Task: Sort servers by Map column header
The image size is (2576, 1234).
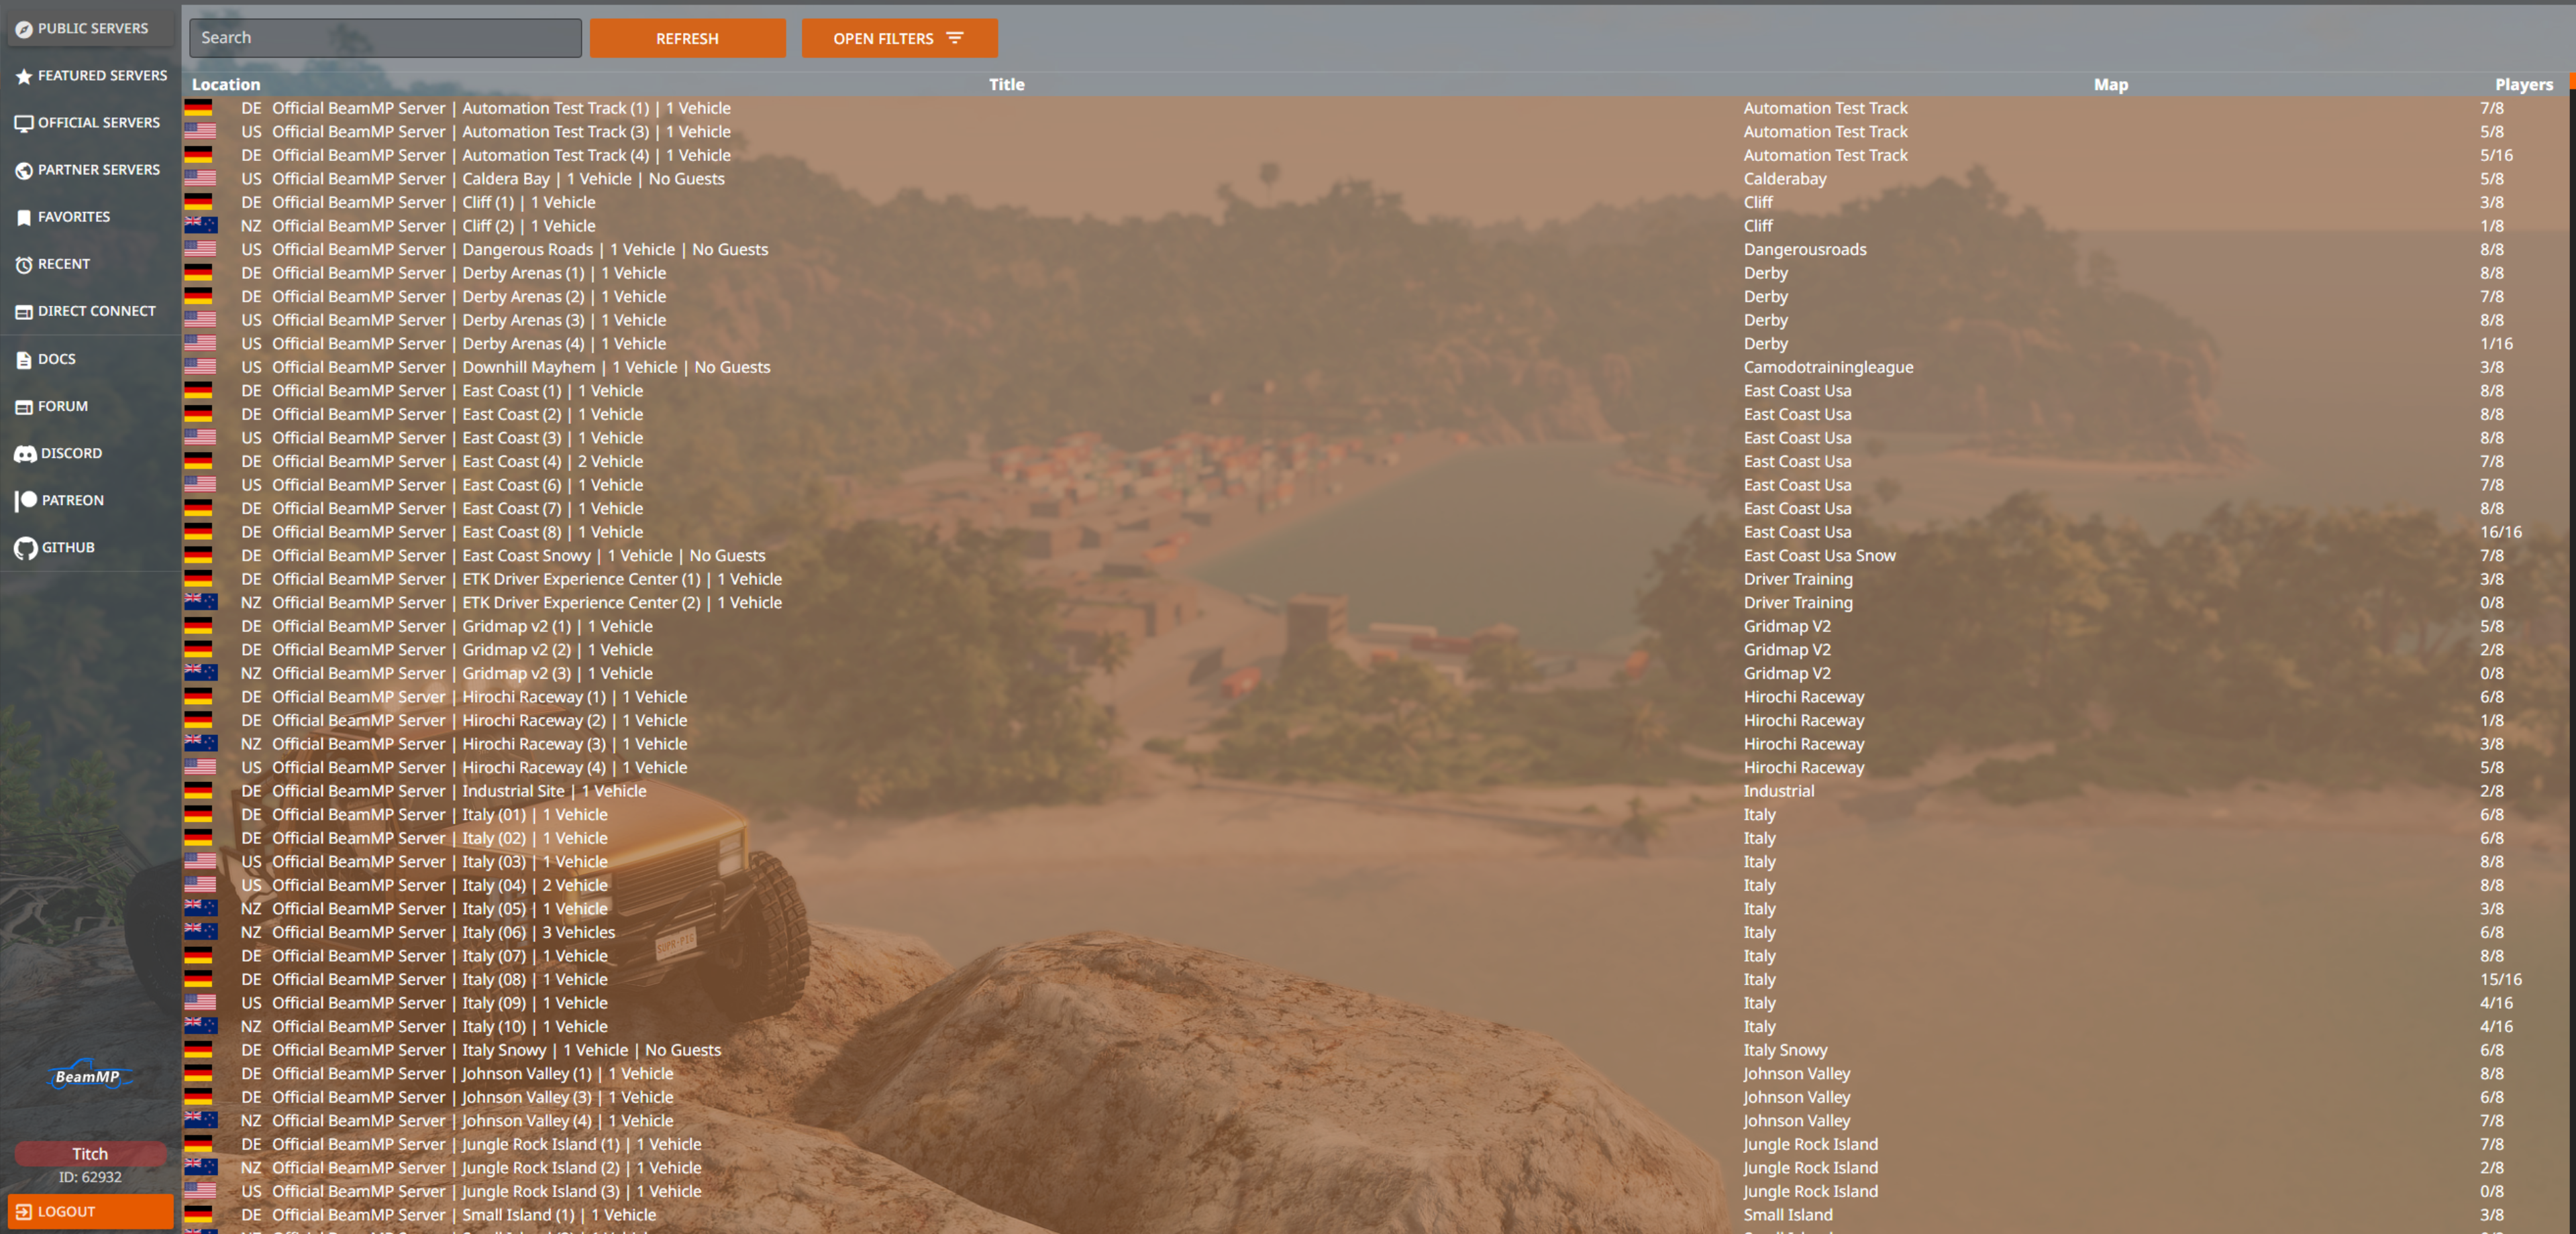Action: [x=2110, y=85]
